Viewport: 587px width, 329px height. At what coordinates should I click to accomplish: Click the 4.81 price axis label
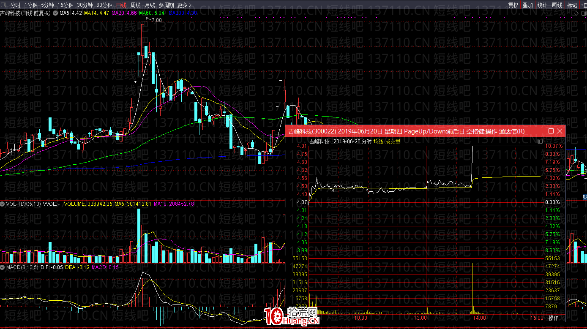pos(302,146)
